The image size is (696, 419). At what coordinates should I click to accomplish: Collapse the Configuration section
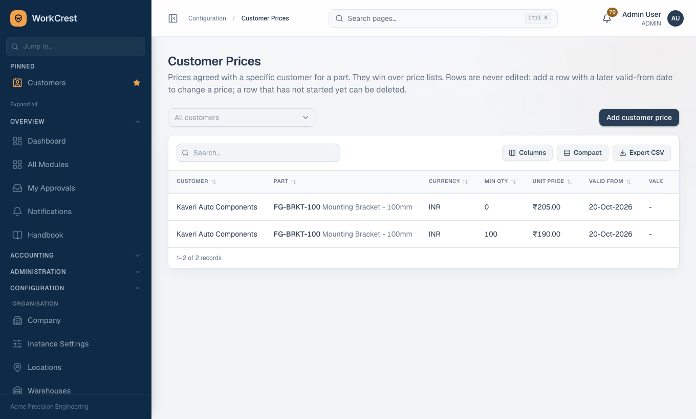[x=76, y=288]
